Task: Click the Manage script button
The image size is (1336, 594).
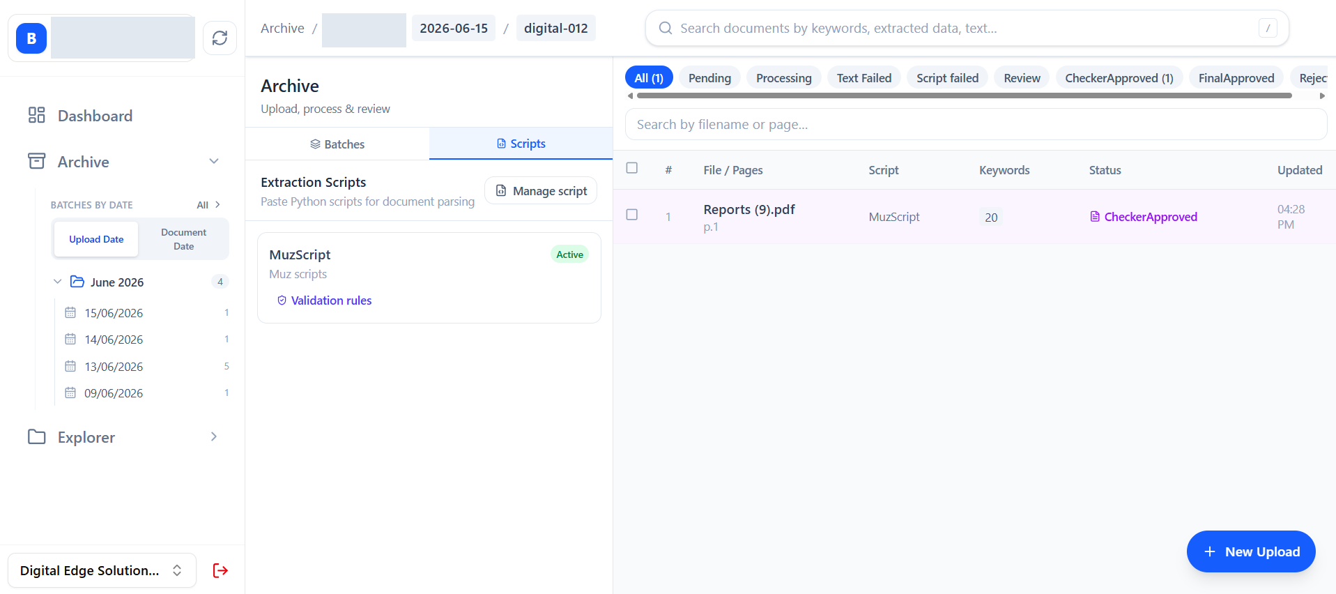Action: [x=541, y=190]
